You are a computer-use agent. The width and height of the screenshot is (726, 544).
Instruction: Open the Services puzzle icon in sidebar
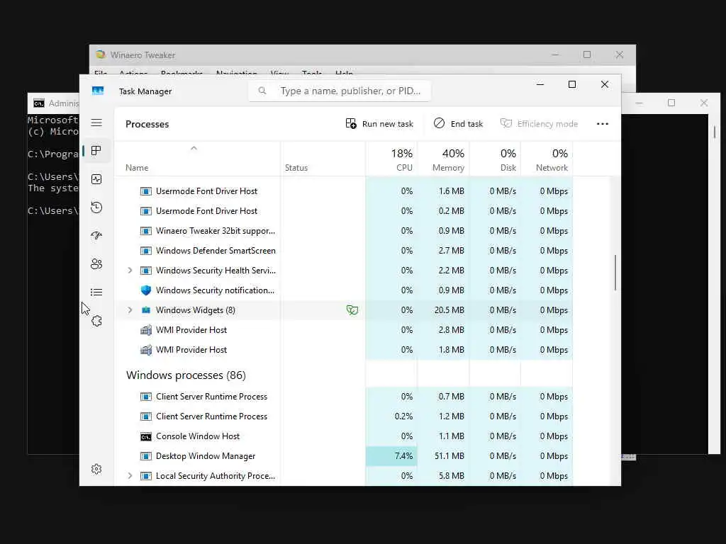tap(96, 321)
